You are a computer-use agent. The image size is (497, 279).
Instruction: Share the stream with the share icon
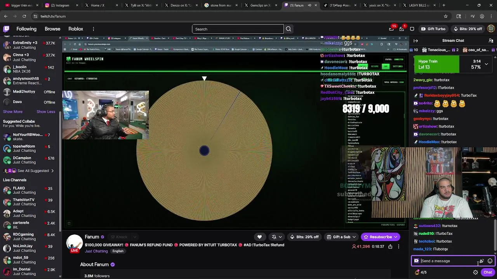pyautogui.click(x=390, y=246)
